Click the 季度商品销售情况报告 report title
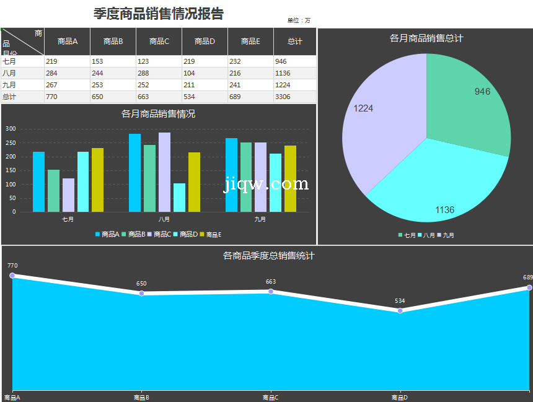533x402 pixels. click(x=159, y=14)
